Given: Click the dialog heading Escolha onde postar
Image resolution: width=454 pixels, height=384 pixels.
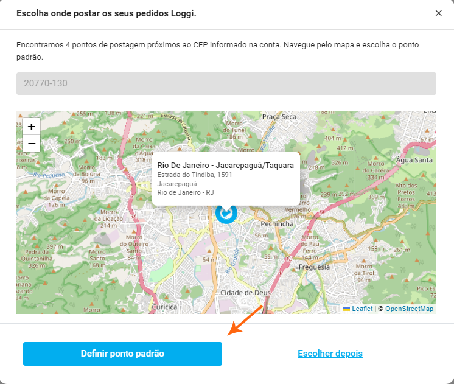Looking at the screenshot, I should point(107,13).
